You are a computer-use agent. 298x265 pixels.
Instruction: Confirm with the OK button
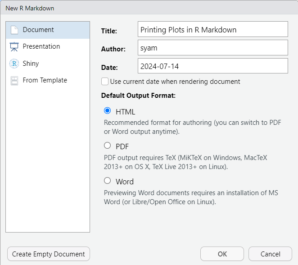click(x=222, y=254)
